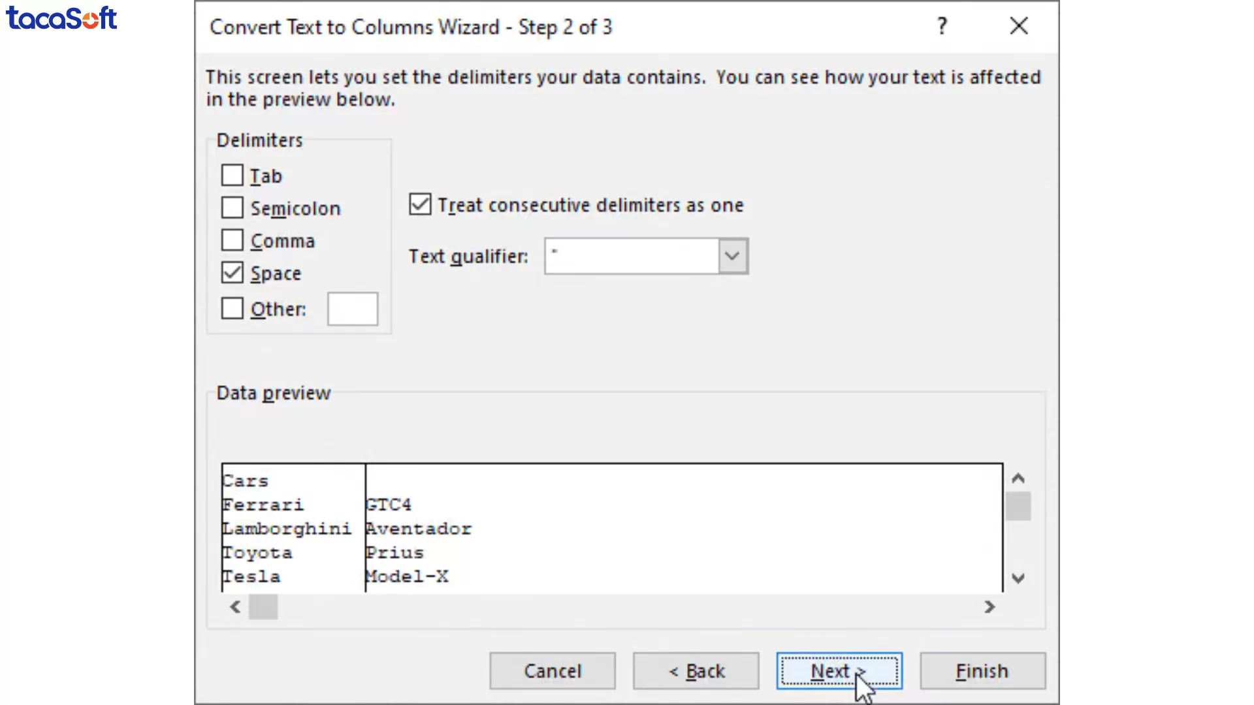Image resolution: width=1254 pixels, height=705 pixels.
Task: Click right arrow of horizontal preview scrollbar
Action: pos(989,607)
